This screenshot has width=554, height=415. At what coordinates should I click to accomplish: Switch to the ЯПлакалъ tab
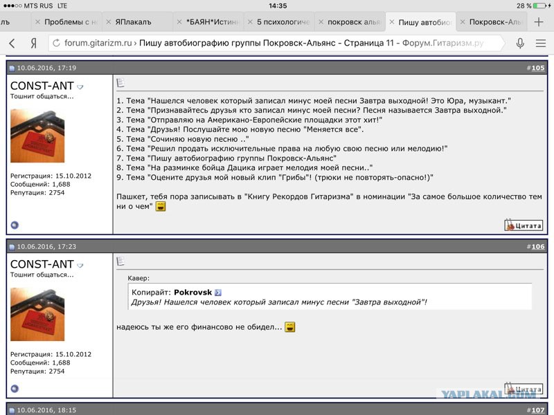(133, 22)
